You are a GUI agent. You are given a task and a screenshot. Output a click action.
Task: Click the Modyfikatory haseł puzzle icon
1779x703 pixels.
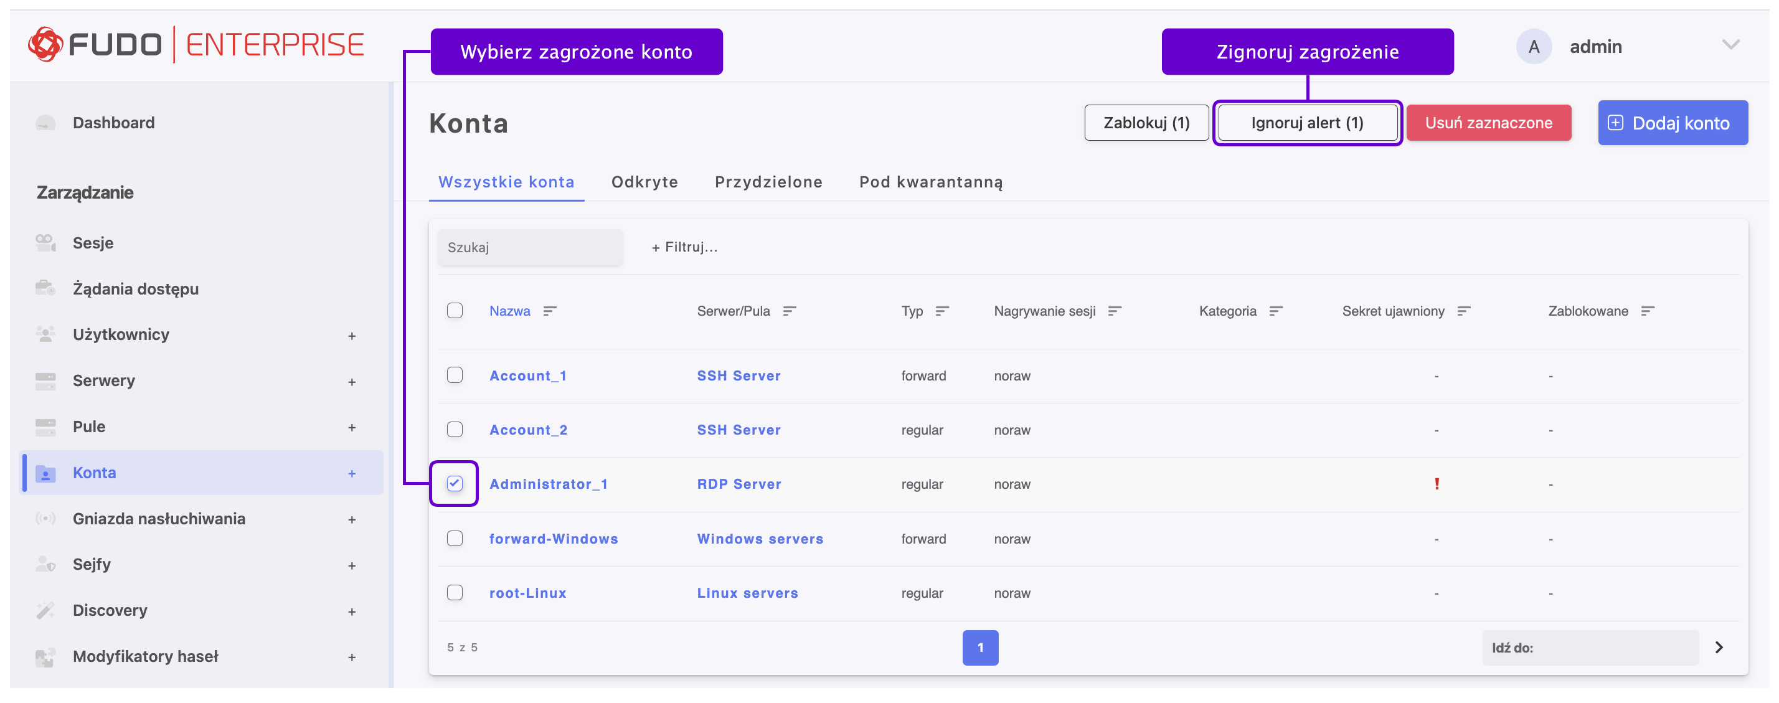[45, 657]
